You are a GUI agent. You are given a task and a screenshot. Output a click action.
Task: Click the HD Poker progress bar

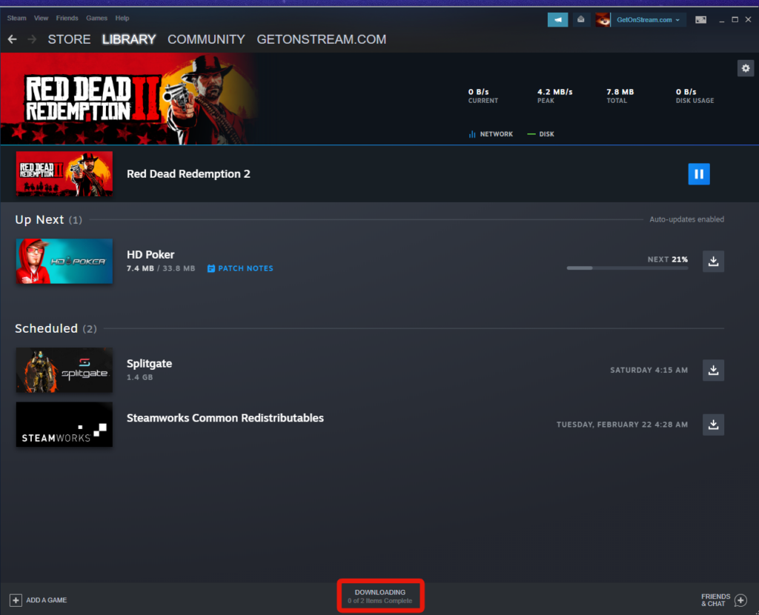(627, 268)
